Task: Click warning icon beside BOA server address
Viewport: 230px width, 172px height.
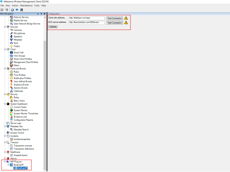Action: 126,22
